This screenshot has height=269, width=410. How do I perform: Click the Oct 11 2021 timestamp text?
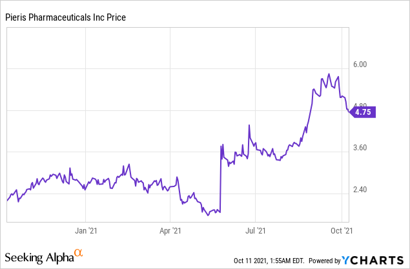[x=267, y=261]
